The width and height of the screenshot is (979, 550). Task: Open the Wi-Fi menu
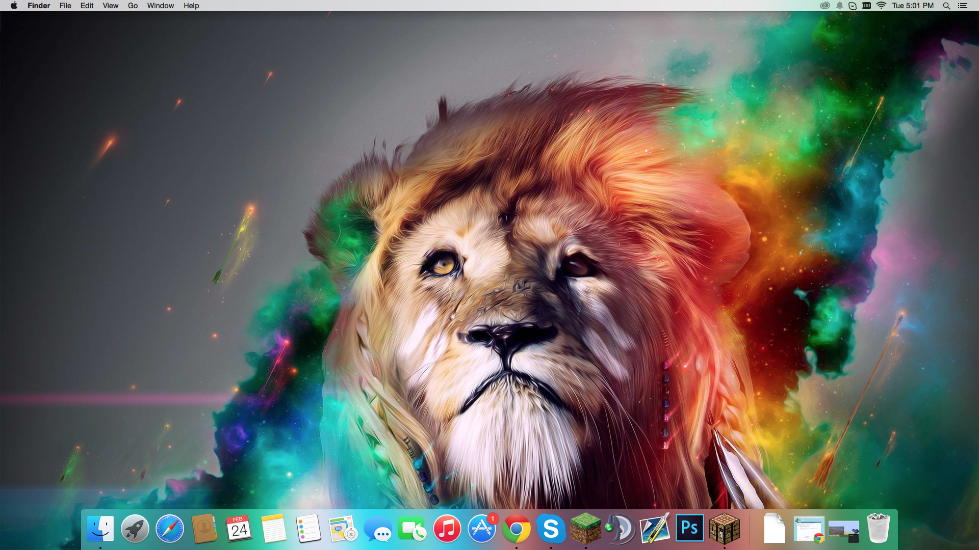click(881, 6)
